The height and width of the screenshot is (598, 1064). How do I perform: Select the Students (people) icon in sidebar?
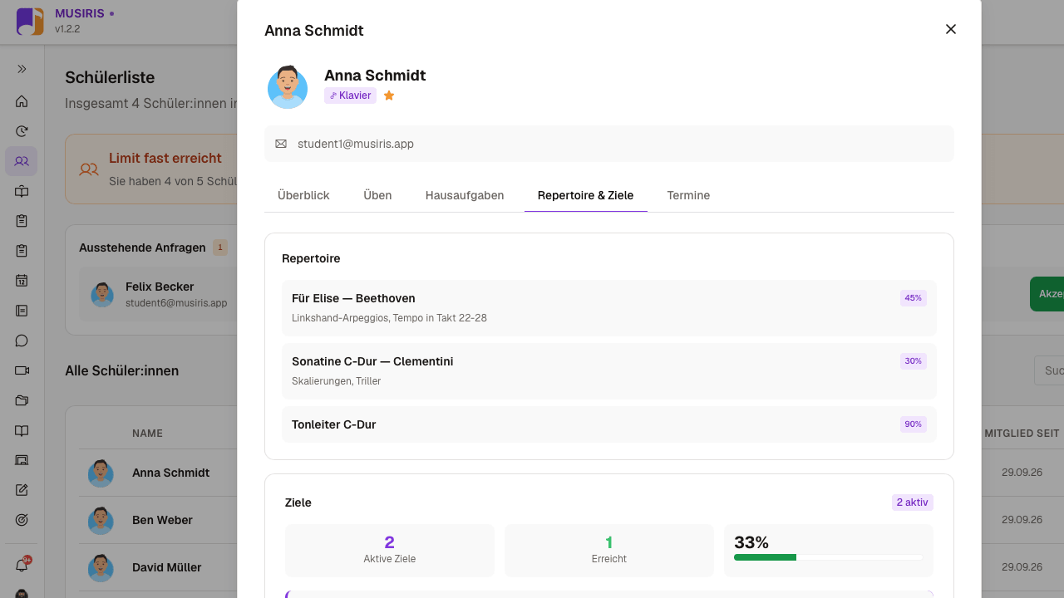(22, 161)
